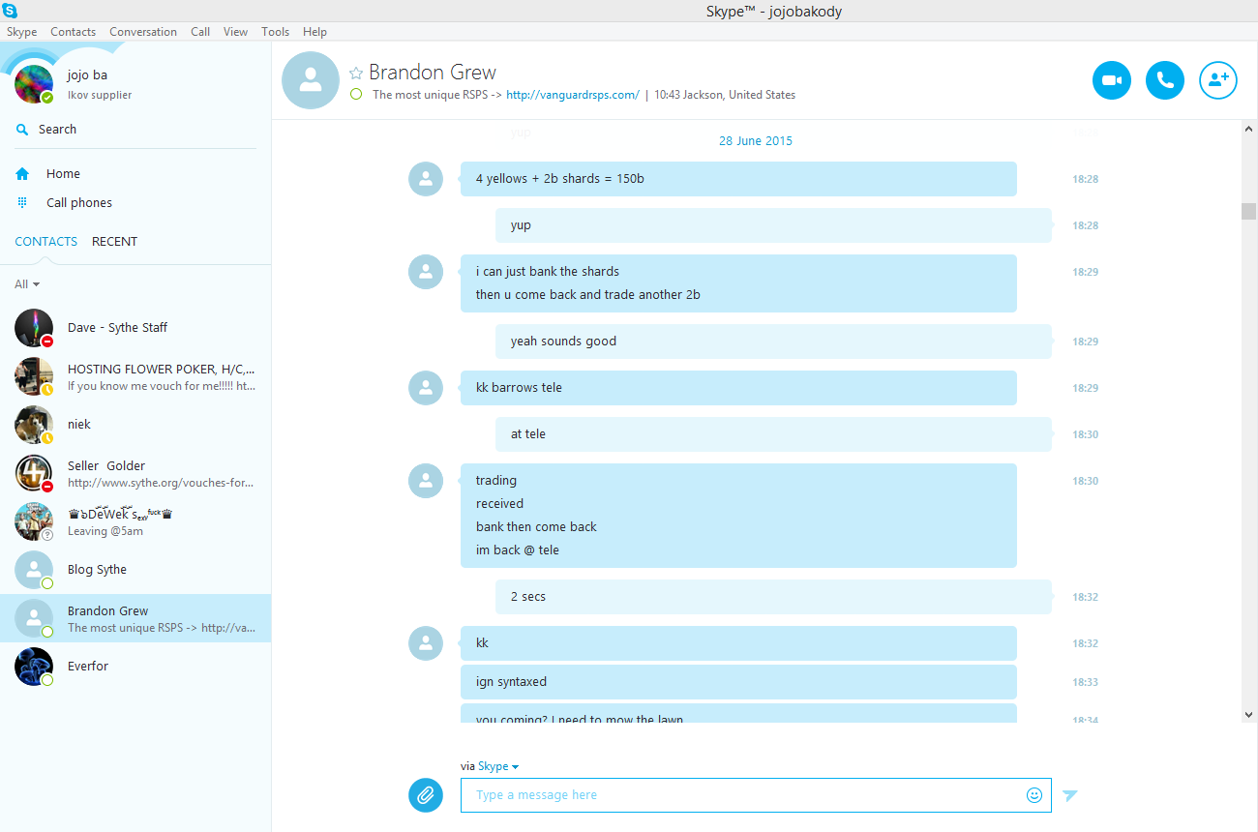Expand the All contacts filter dropdown

click(27, 284)
